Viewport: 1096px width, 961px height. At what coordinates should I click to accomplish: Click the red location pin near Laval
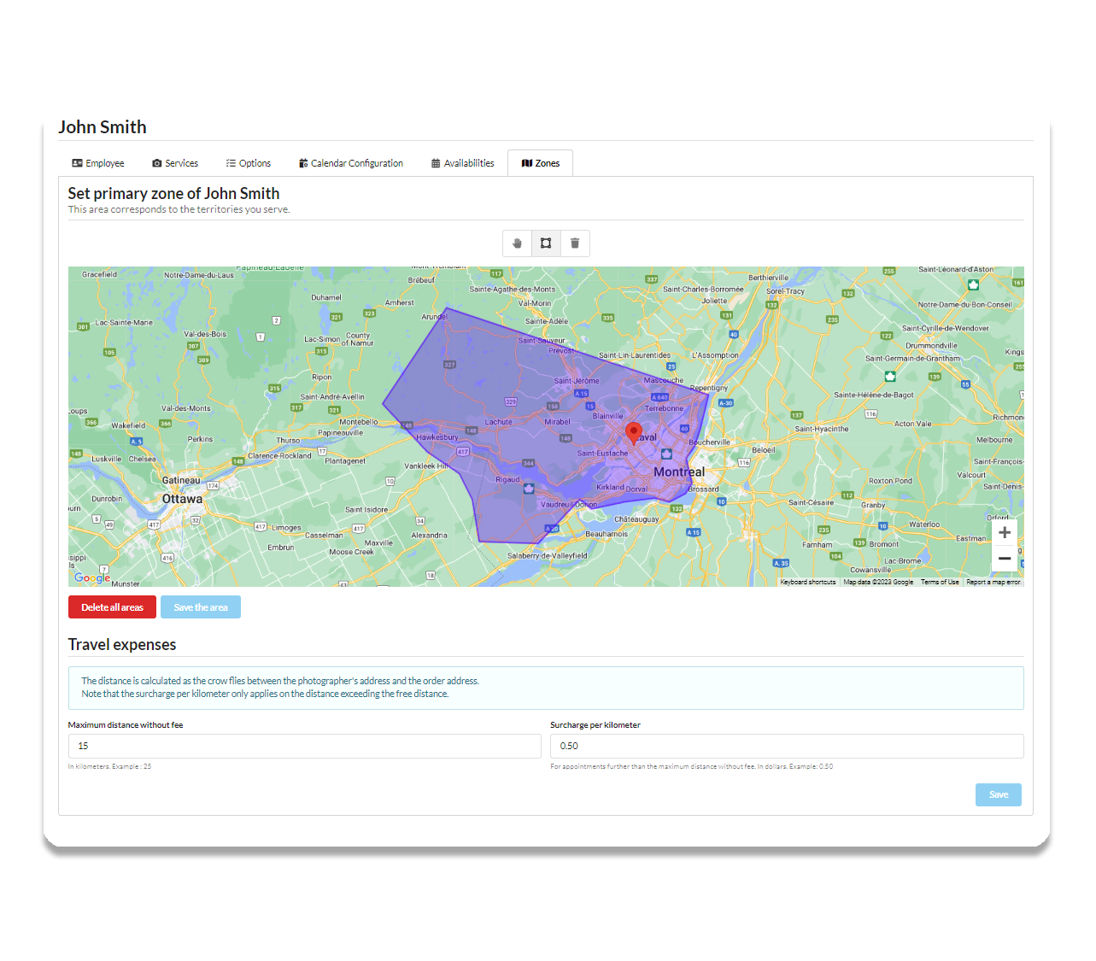633,433
